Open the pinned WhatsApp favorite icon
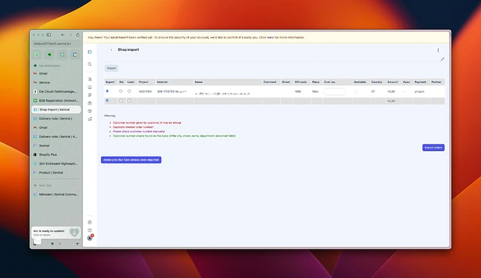Viewport: 481px width, 278px height. [37, 54]
